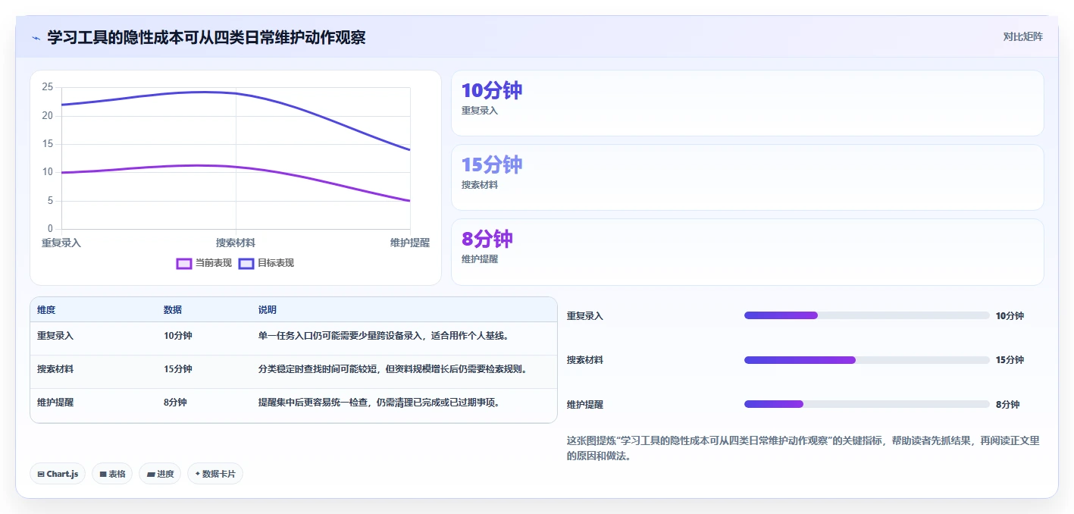Click the Chart.js tag chip
This screenshot has height=514, width=1074.
58,474
